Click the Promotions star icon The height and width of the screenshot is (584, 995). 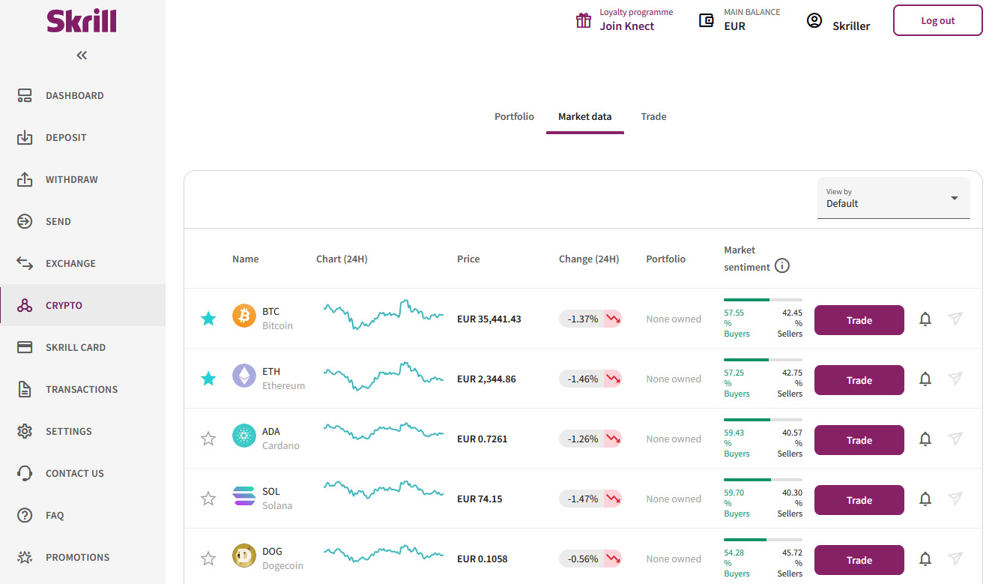[25, 557]
